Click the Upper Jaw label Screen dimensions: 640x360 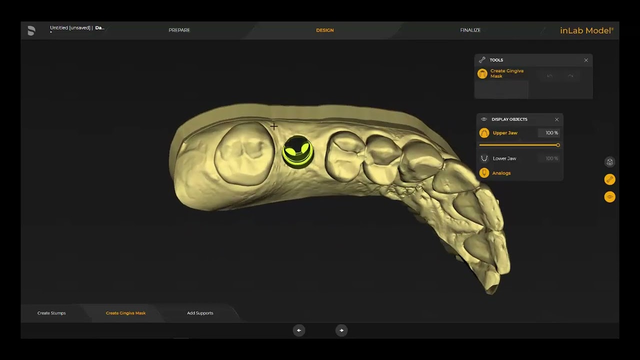pos(505,133)
